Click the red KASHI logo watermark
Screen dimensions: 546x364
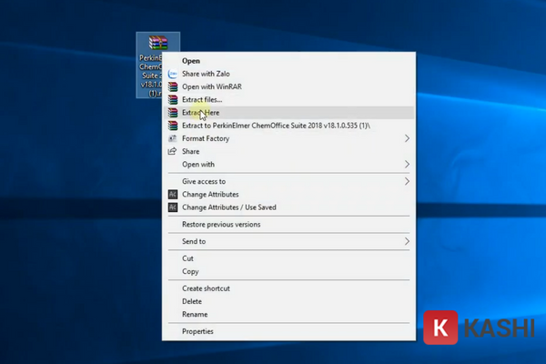(x=440, y=329)
